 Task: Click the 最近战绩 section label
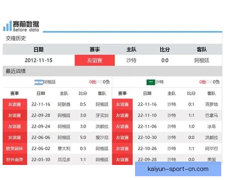coord(16,71)
